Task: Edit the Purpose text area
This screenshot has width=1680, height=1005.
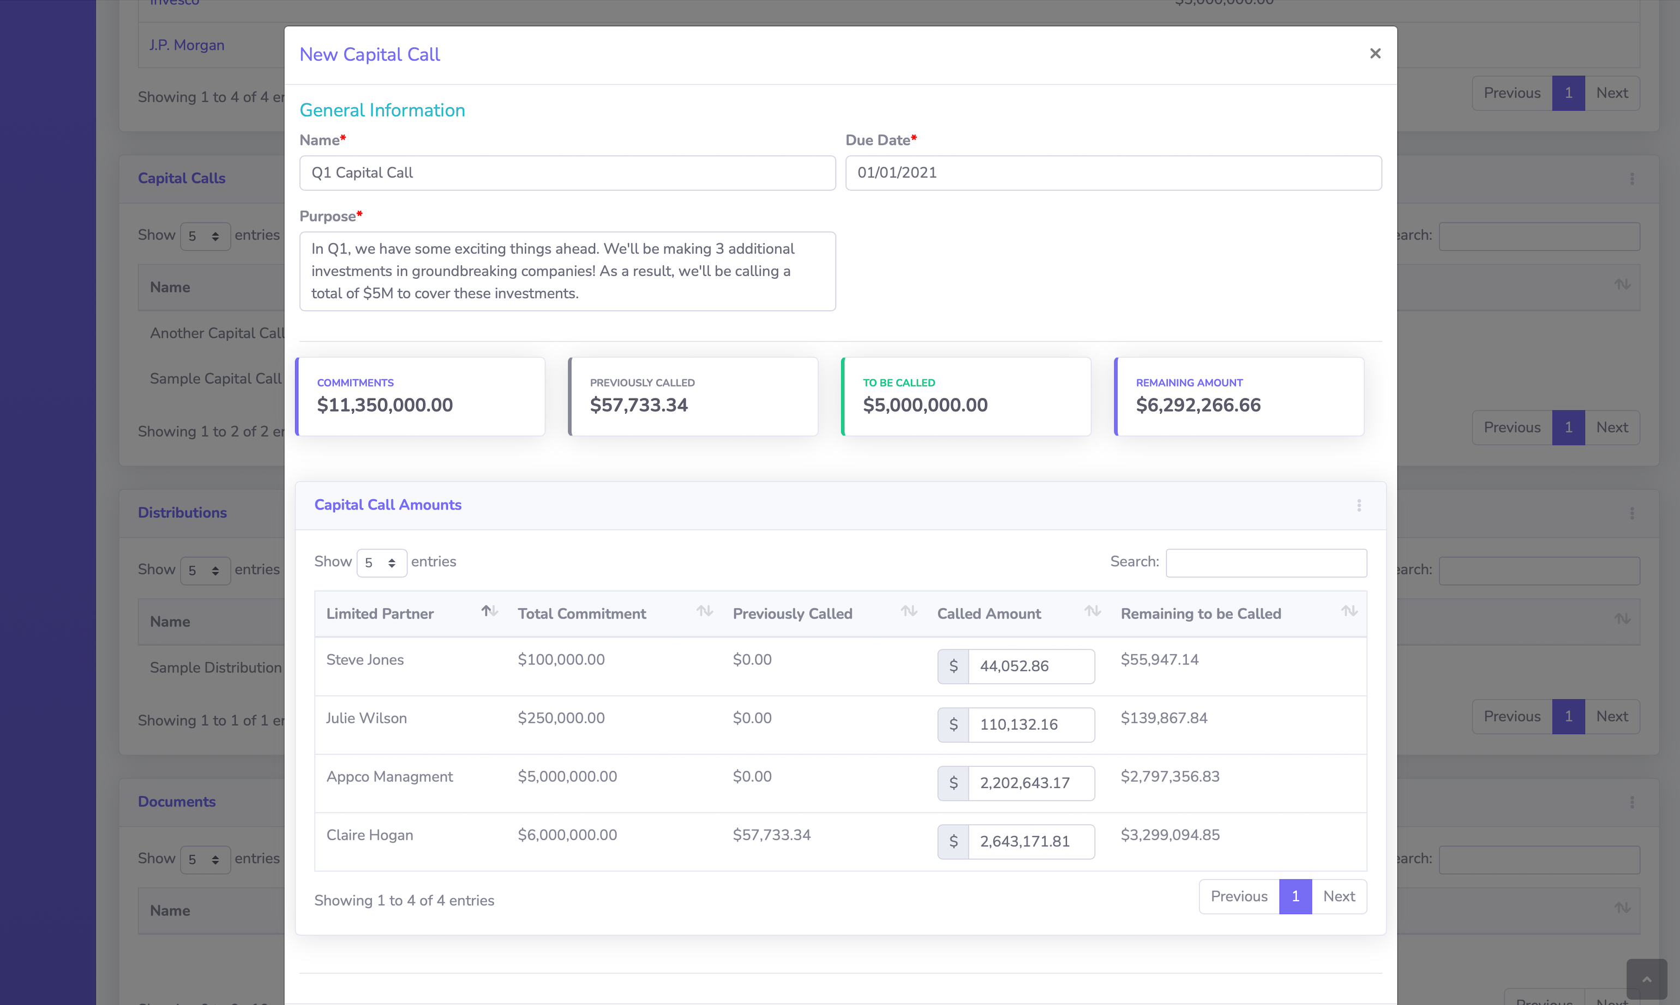Action: 567,271
